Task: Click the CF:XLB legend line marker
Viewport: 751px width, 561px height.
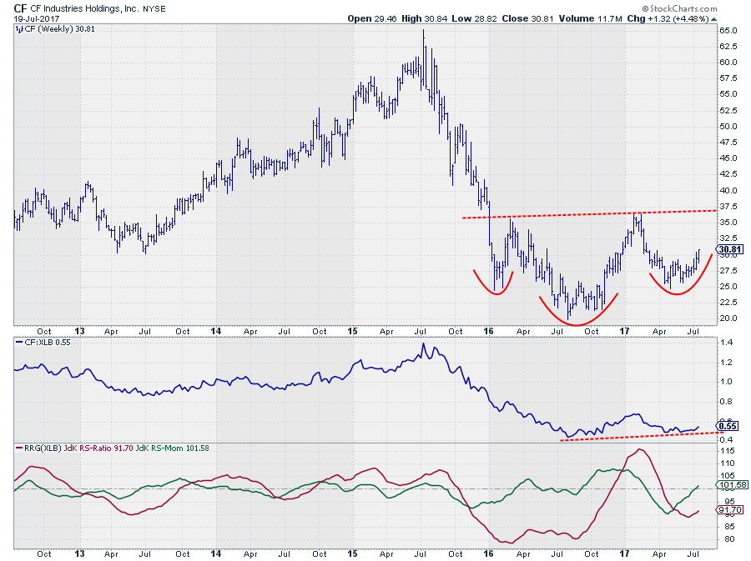Action: click(x=19, y=343)
